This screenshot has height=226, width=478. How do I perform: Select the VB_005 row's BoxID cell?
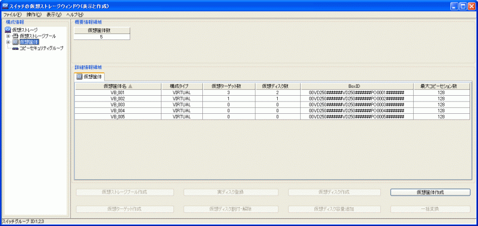356,116
